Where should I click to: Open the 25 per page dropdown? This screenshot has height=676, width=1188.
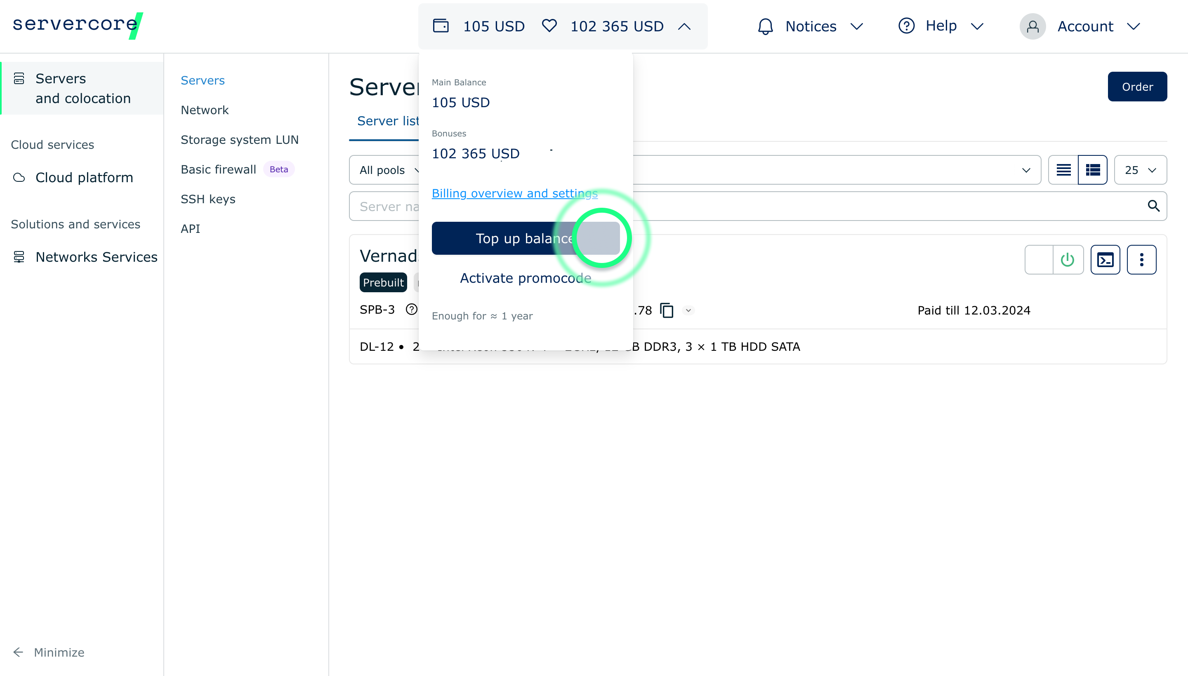pos(1140,170)
